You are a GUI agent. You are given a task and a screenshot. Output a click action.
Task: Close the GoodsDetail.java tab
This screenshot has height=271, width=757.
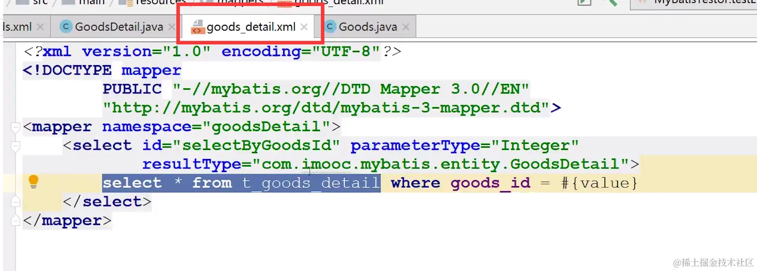point(172,27)
